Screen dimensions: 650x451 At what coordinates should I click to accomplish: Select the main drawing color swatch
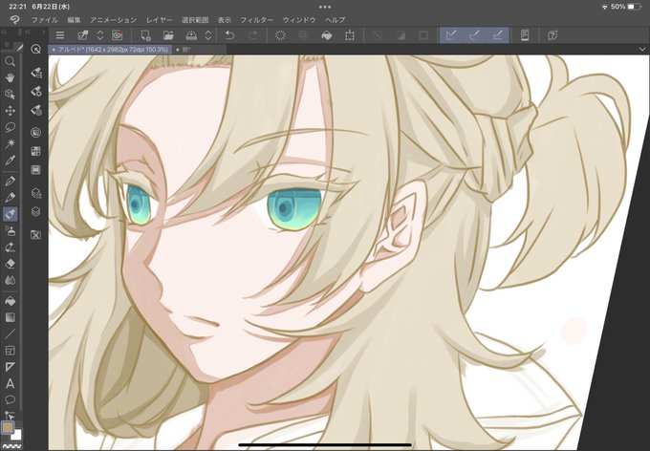pos(8,427)
